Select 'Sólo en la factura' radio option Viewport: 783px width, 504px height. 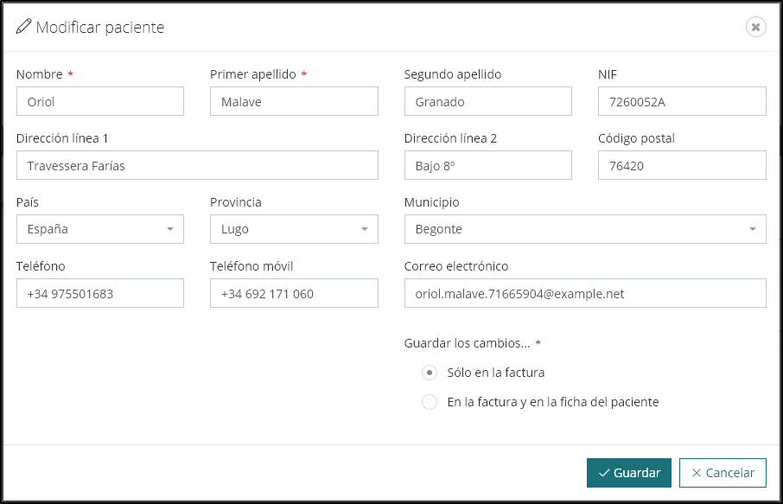tap(430, 373)
